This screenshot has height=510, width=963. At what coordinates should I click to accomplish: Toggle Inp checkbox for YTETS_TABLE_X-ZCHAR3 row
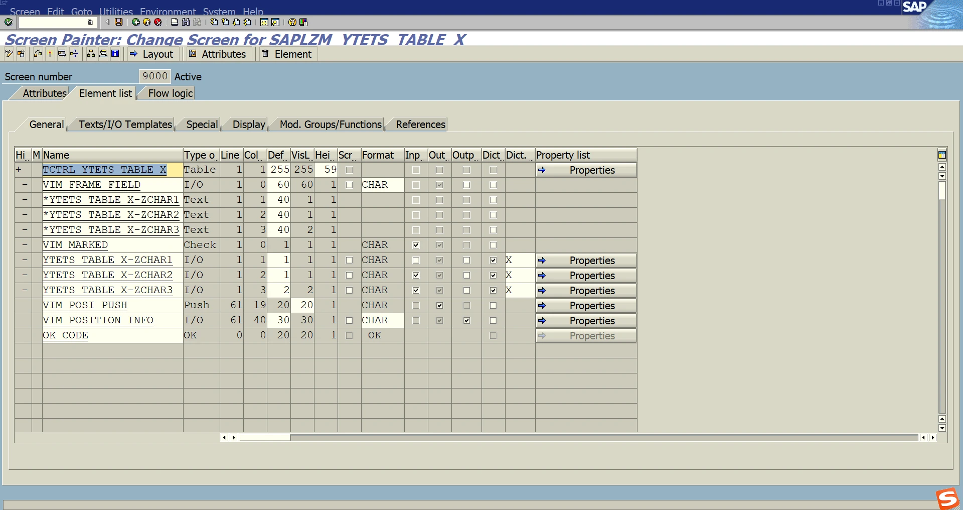coord(416,291)
